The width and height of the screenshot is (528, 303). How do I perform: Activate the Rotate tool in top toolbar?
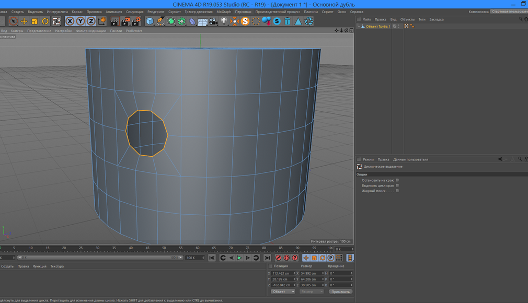pyautogui.click(x=45, y=21)
